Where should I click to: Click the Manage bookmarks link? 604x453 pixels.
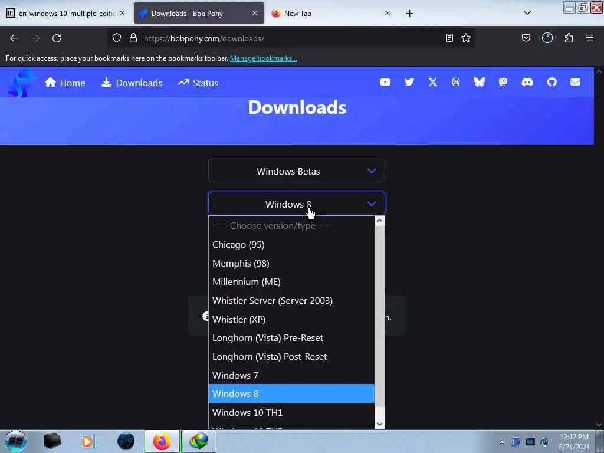coord(264,58)
